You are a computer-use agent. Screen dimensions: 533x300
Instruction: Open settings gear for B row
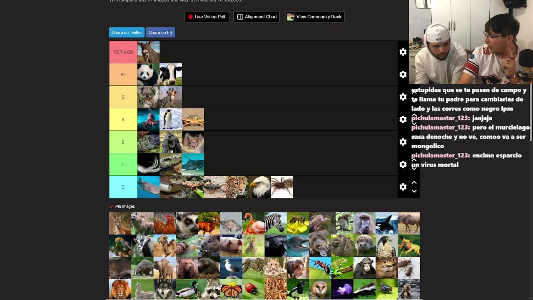pyautogui.click(x=403, y=142)
